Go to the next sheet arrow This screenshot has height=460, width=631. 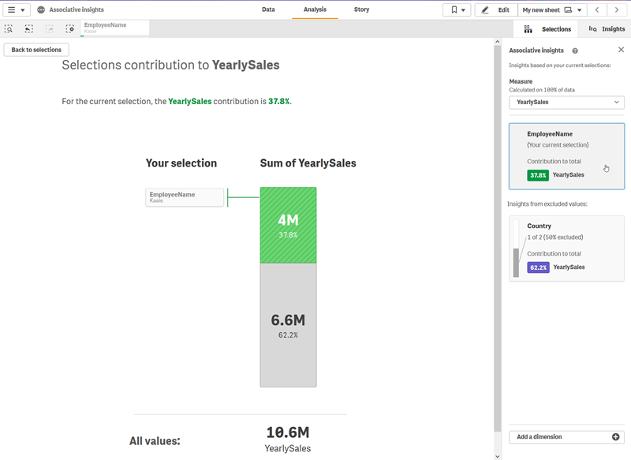[616, 9]
